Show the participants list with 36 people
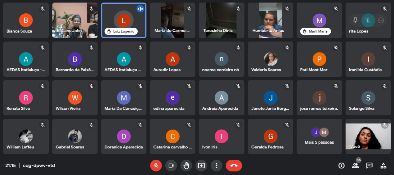This screenshot has height=175, width=394. tap(355, 165)
